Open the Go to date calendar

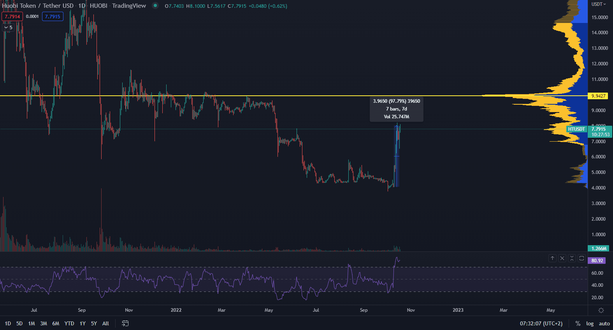(x=125, y=323)
